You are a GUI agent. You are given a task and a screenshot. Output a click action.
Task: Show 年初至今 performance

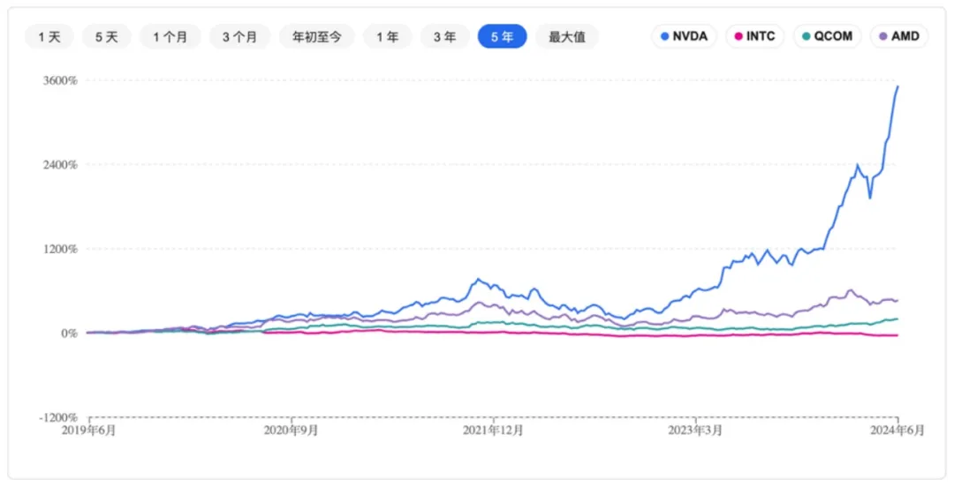coord(317,37)
